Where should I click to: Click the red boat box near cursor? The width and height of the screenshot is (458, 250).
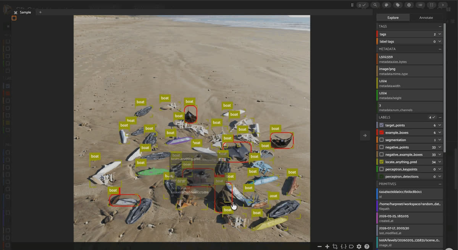[x=224, y=197]
